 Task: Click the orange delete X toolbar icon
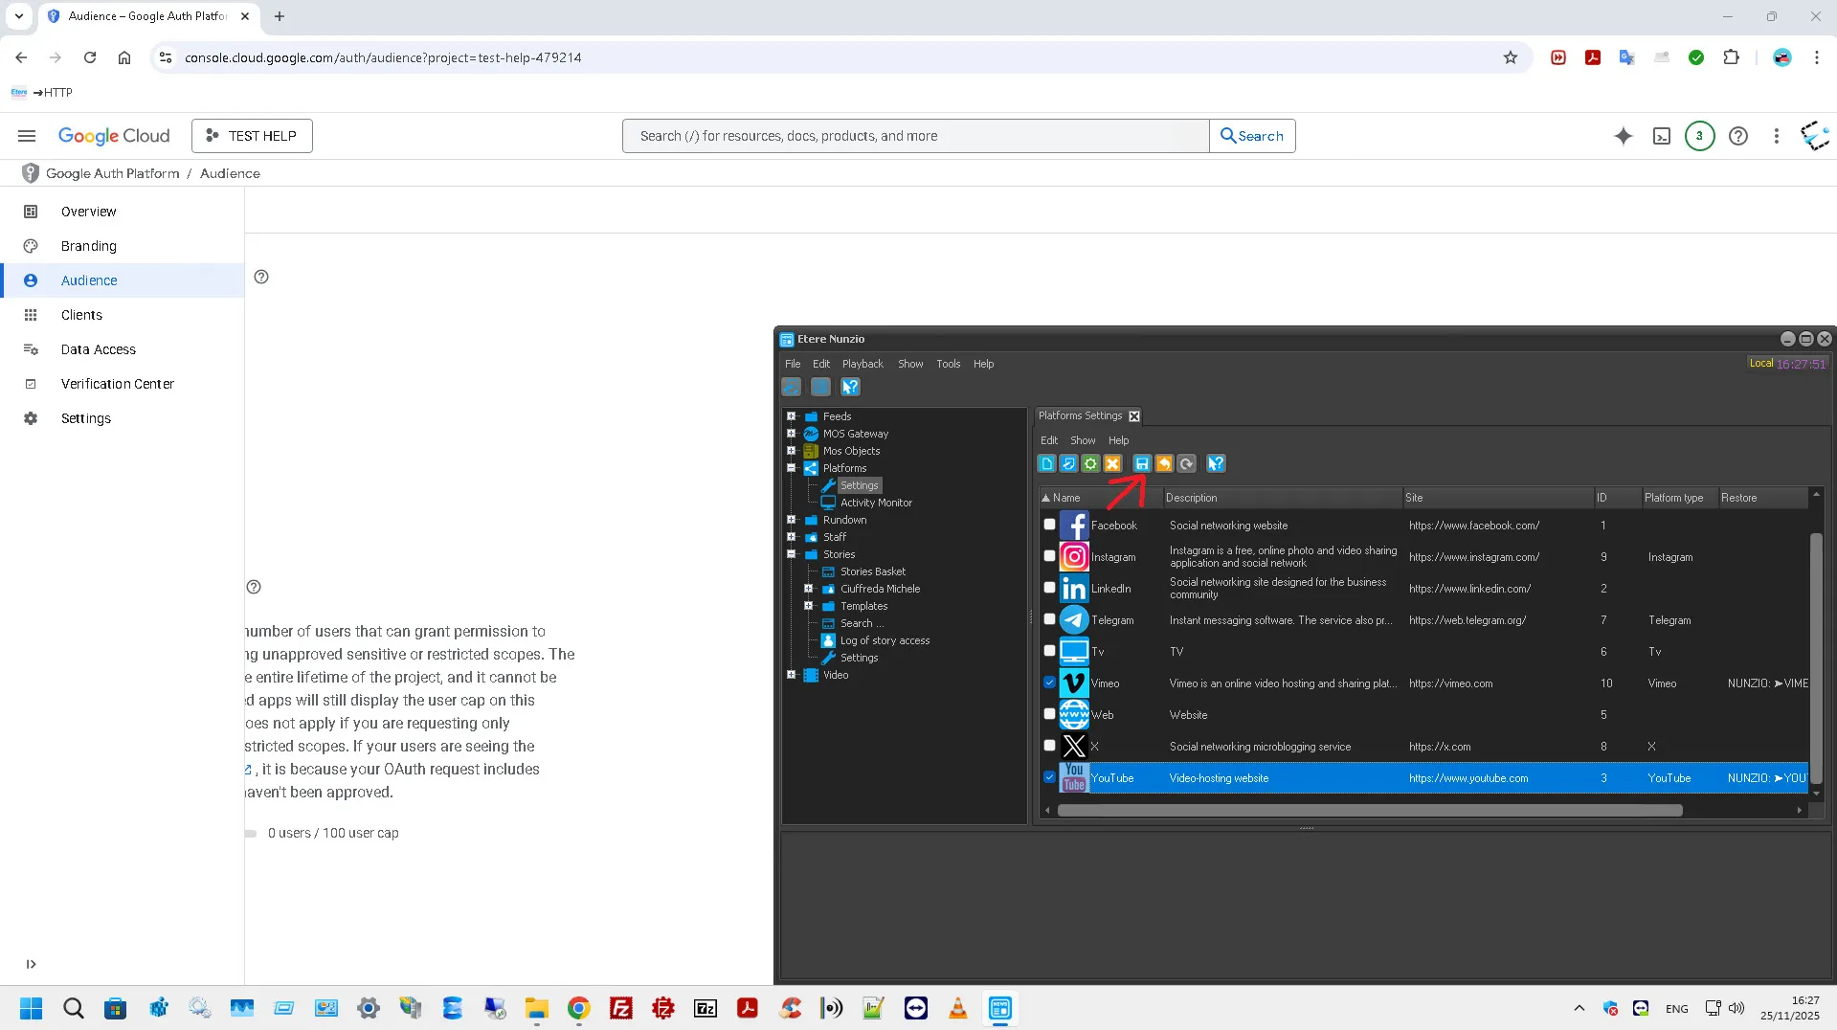(x=1112, y=464)
